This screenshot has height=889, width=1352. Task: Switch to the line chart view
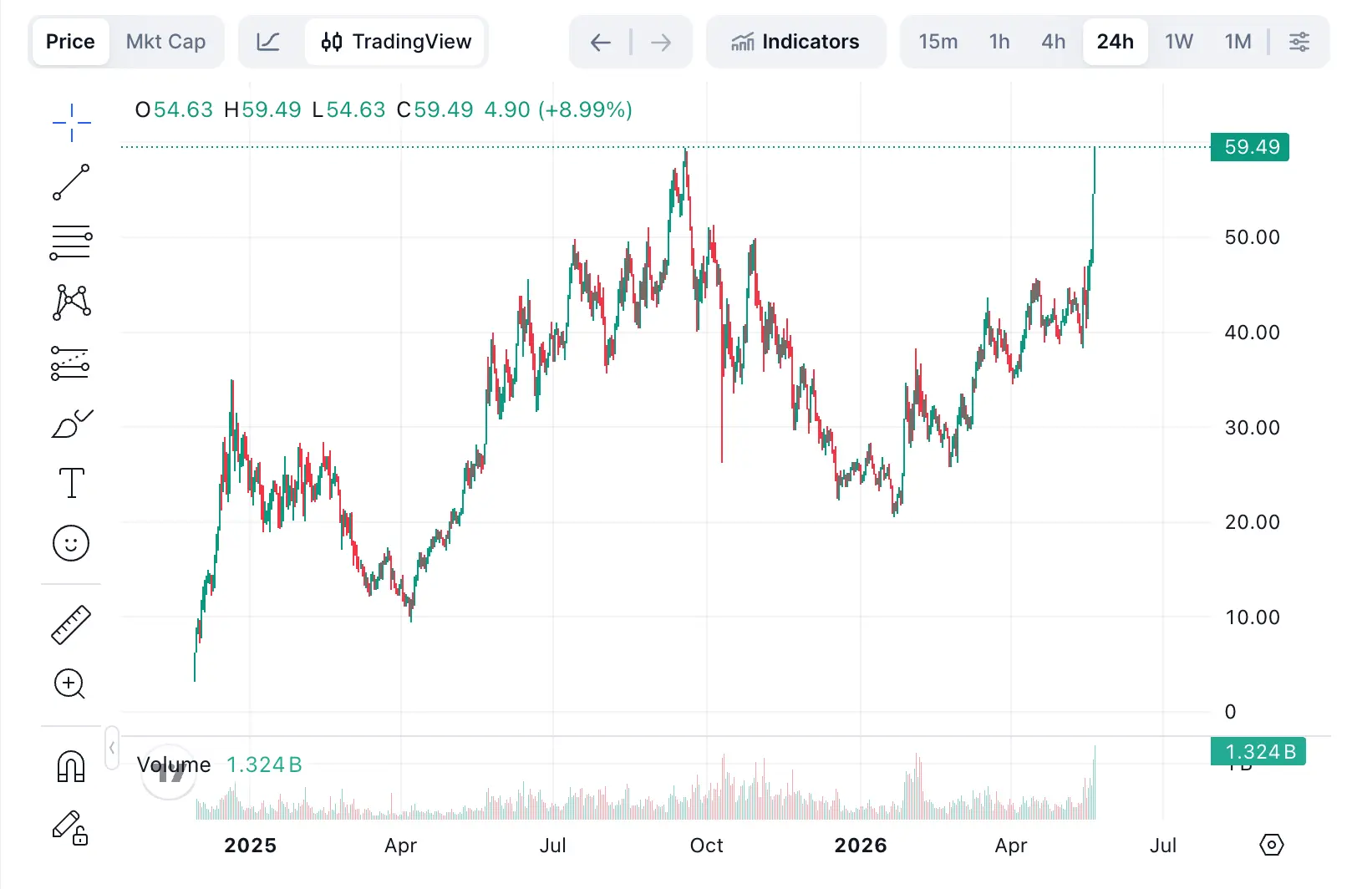[x=268, y=42]
